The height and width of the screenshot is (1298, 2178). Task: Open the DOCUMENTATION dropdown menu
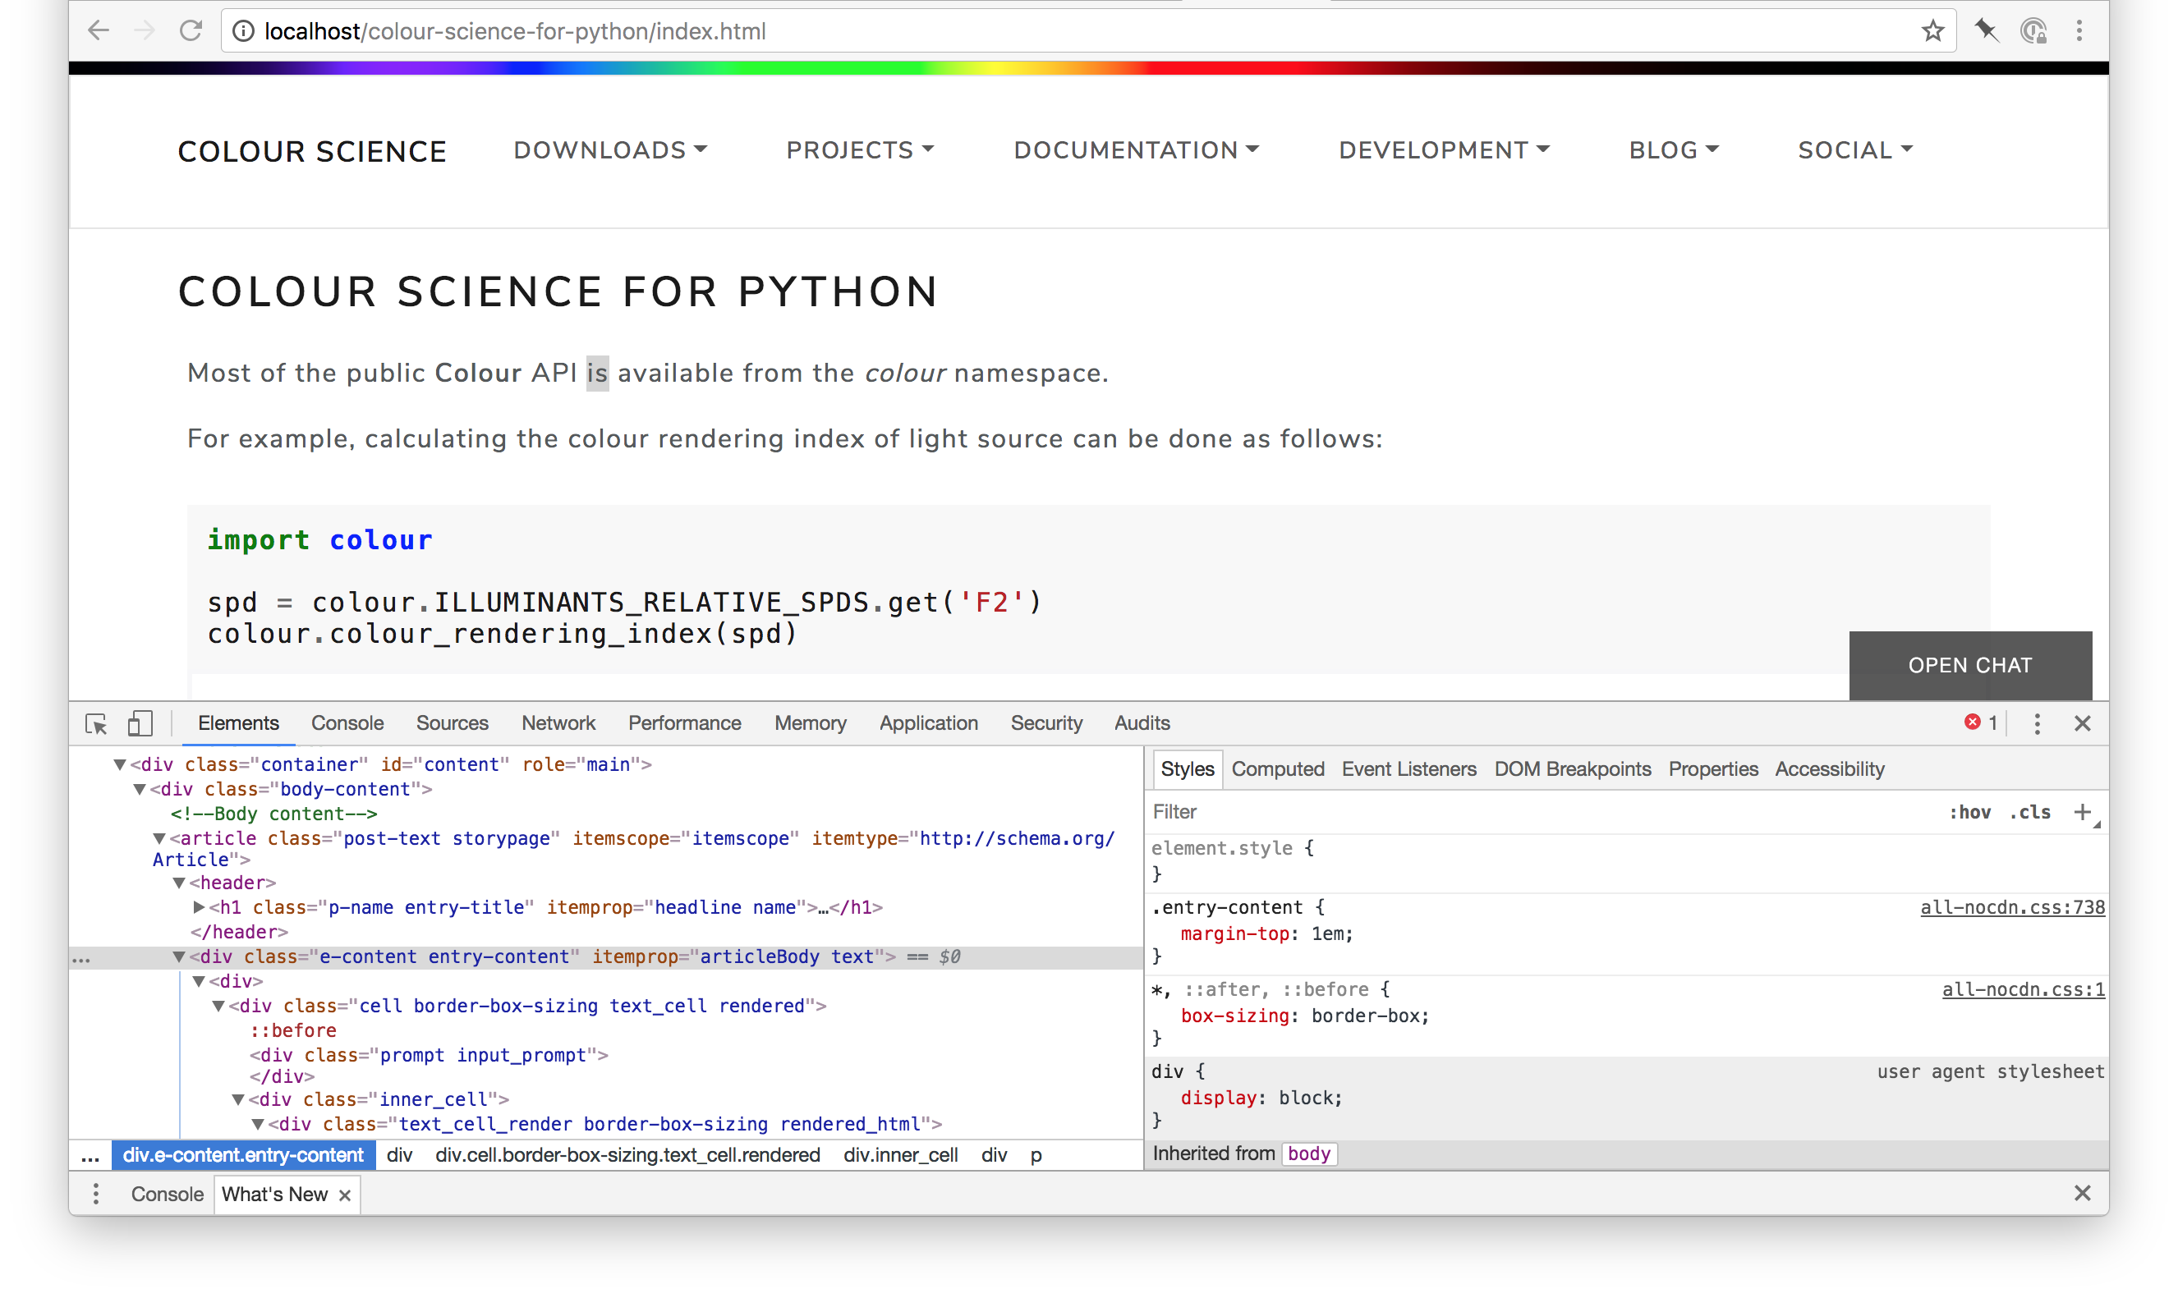(1137, 149)
